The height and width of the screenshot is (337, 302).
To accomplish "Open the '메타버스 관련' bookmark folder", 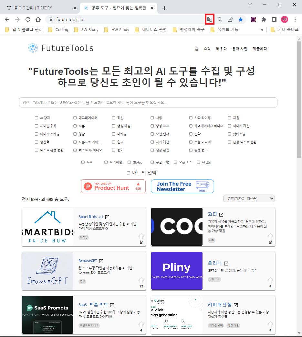I will tap(151, 30).
